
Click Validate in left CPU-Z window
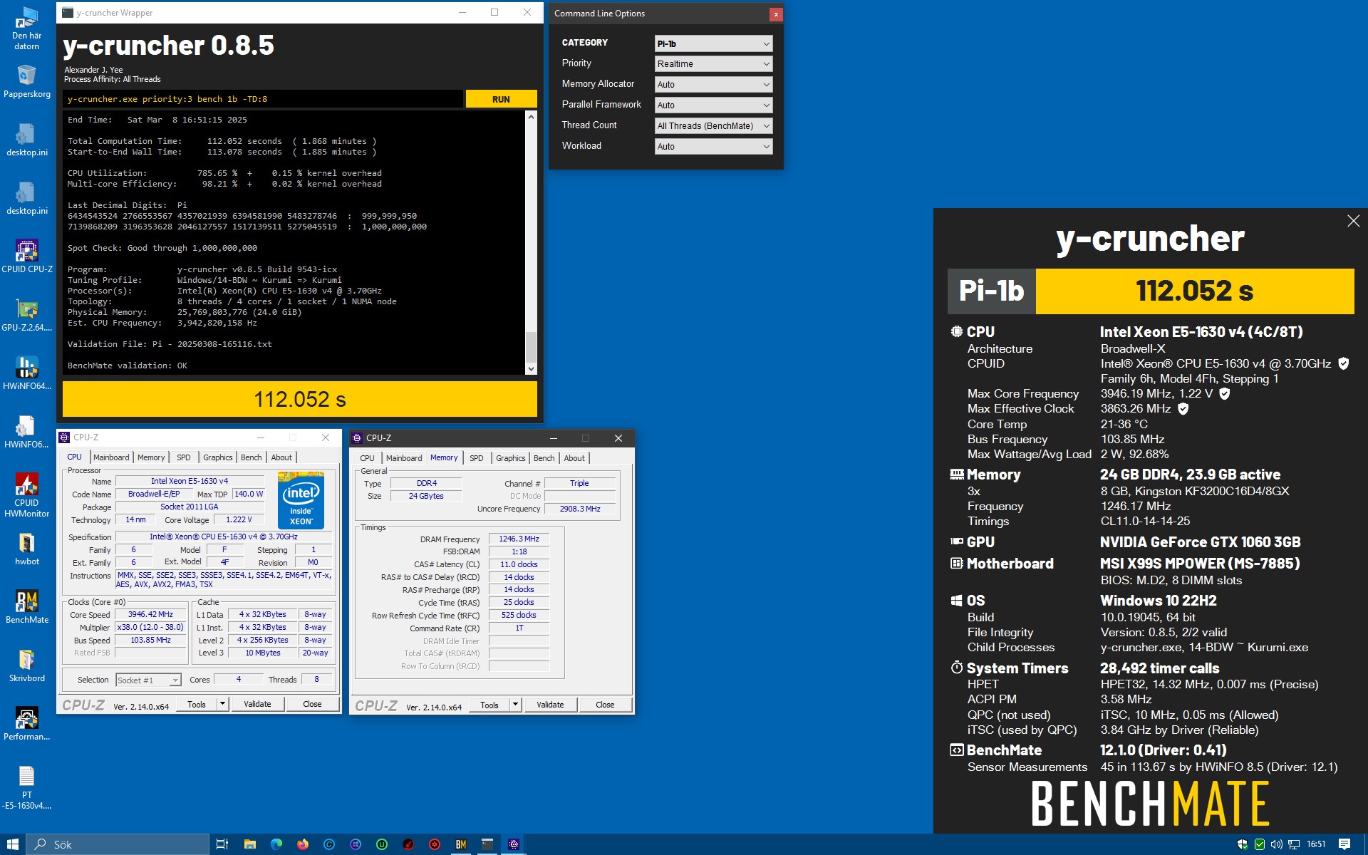pyautogui.click(x=257, y=704)
